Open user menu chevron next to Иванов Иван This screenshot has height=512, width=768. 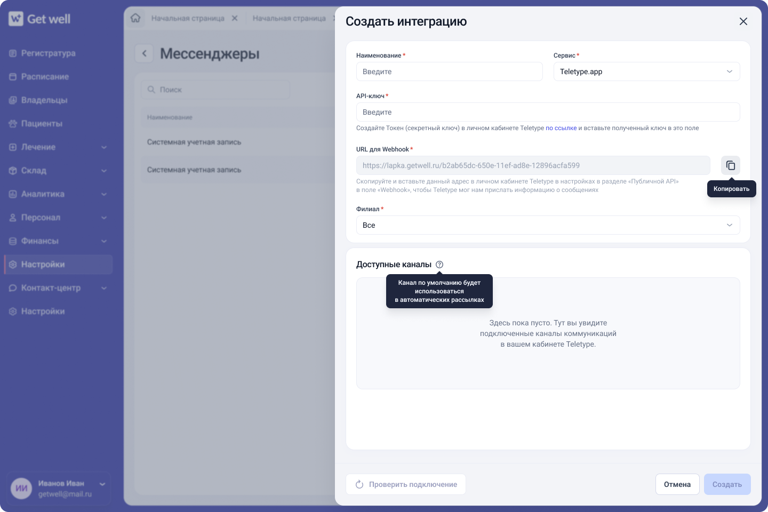pyautogui.click(x=102, y=484)
